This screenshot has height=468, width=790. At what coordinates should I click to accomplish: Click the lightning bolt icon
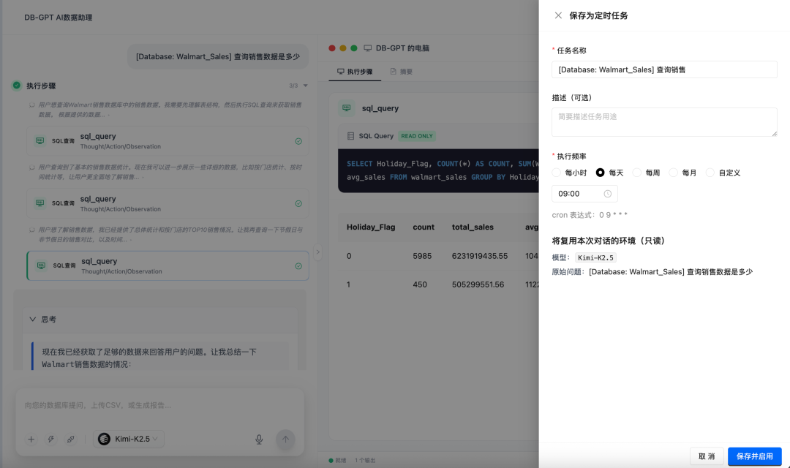click(x=51, y=439)
